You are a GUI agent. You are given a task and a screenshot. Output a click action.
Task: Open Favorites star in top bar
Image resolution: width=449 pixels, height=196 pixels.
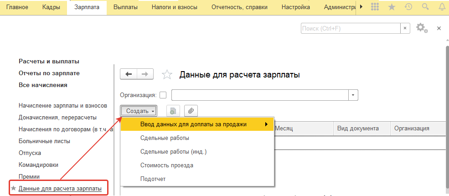point(392,7)
